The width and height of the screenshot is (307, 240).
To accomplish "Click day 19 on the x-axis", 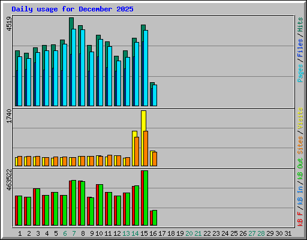I will pos(180,233).
